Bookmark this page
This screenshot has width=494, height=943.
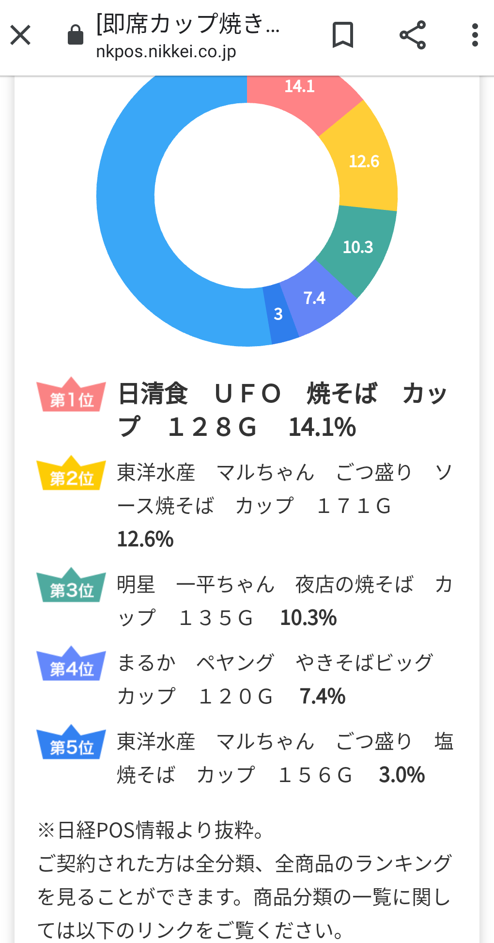coord(343,35)
